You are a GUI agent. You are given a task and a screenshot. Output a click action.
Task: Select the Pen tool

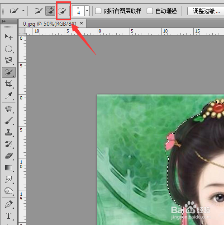click(x=9, y=204)
